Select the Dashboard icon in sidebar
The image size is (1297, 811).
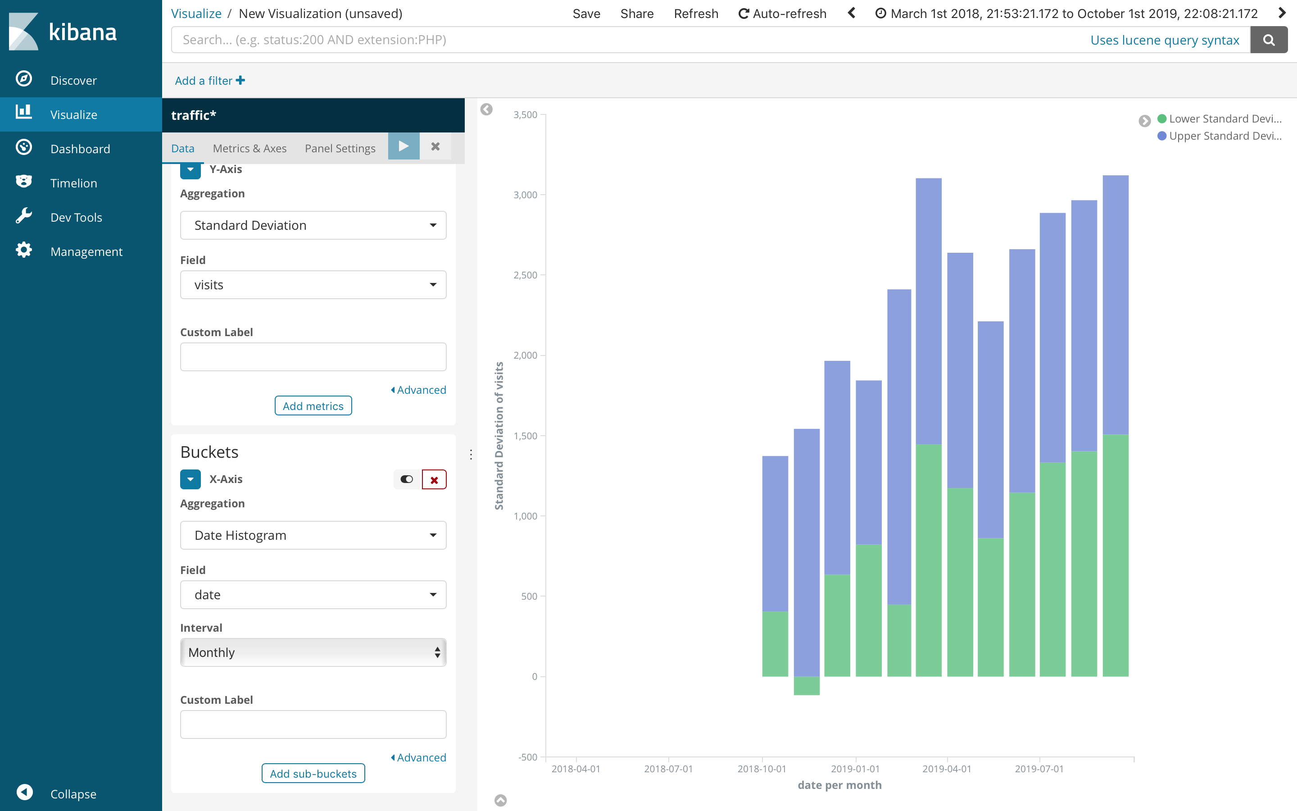click(x=81, y=149)
